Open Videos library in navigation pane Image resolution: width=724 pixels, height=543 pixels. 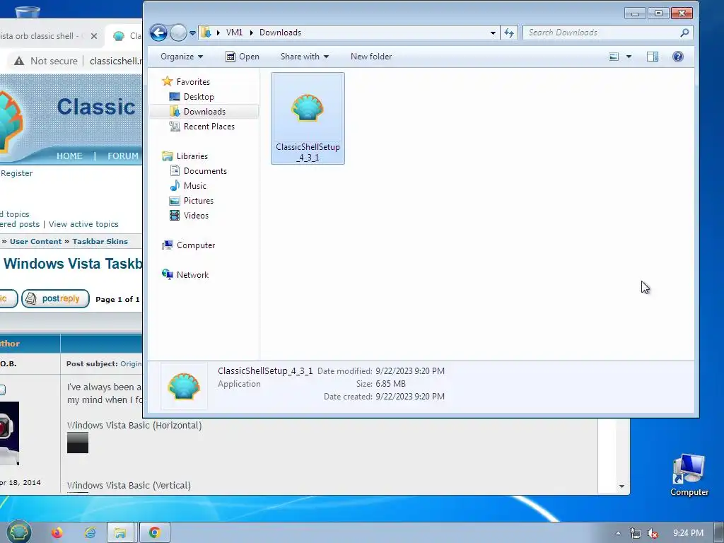(x=189, y=215)
